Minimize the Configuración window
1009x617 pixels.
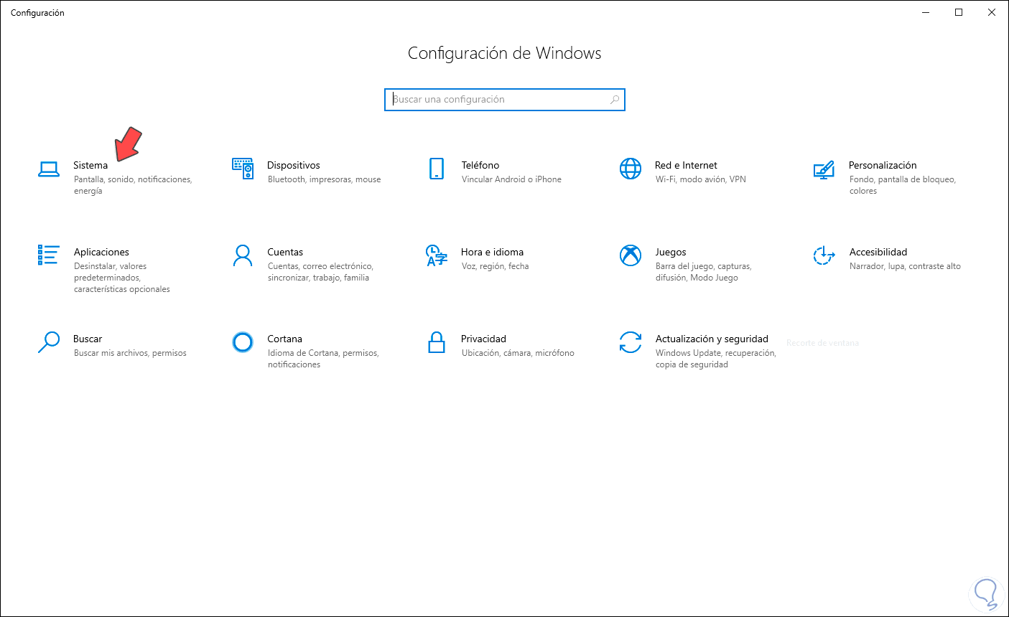click(x=926, y=12)
